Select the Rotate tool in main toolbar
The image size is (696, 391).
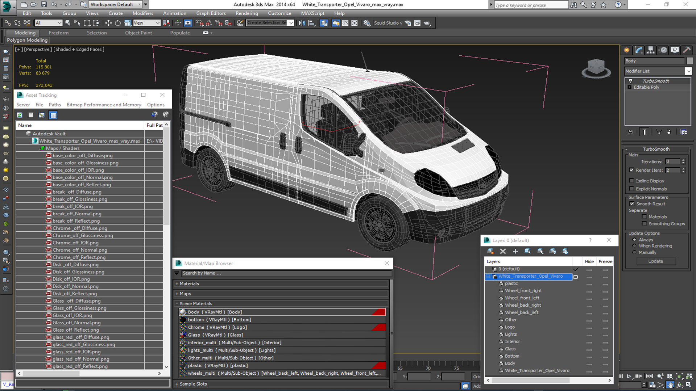118,23
